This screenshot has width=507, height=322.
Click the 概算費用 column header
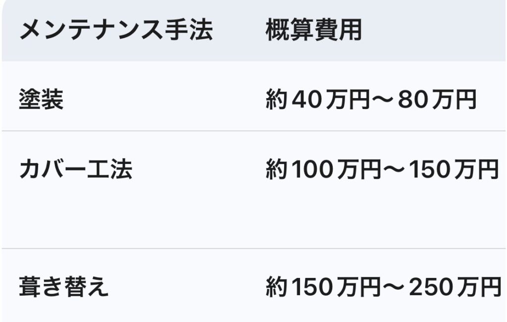pos(314,31)
